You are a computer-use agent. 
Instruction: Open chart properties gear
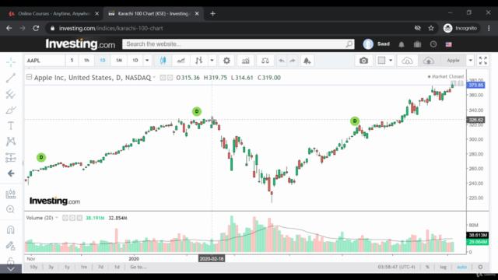tap(226, 61)
